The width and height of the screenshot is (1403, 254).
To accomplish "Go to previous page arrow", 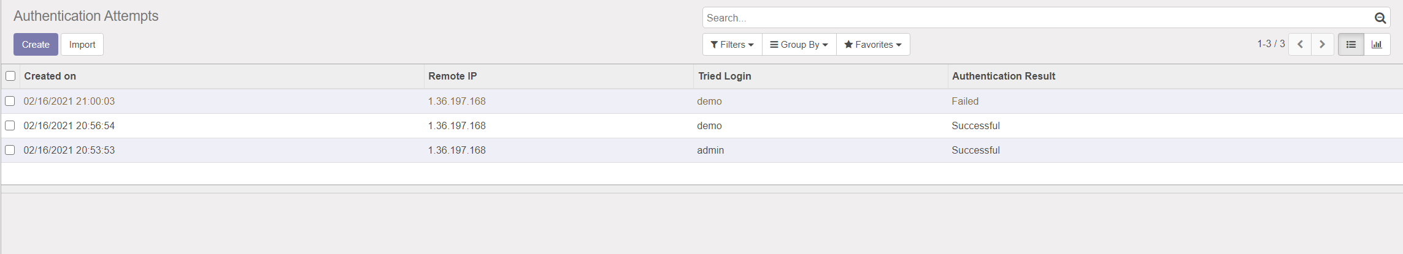I will (1300, 44).
